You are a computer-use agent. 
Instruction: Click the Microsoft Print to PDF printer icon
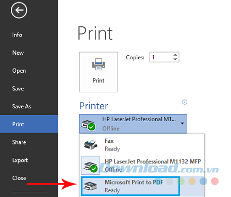coord(90,187)
